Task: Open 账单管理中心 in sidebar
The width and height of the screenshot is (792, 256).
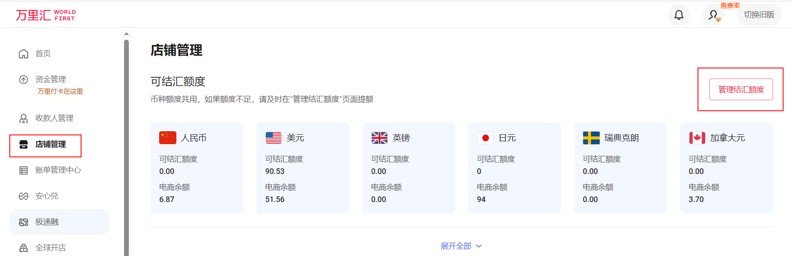Action: pyautogui.click(x=58, y=170)
